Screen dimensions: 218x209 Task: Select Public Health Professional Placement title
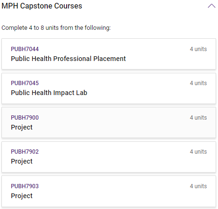[x=68, y=59]
